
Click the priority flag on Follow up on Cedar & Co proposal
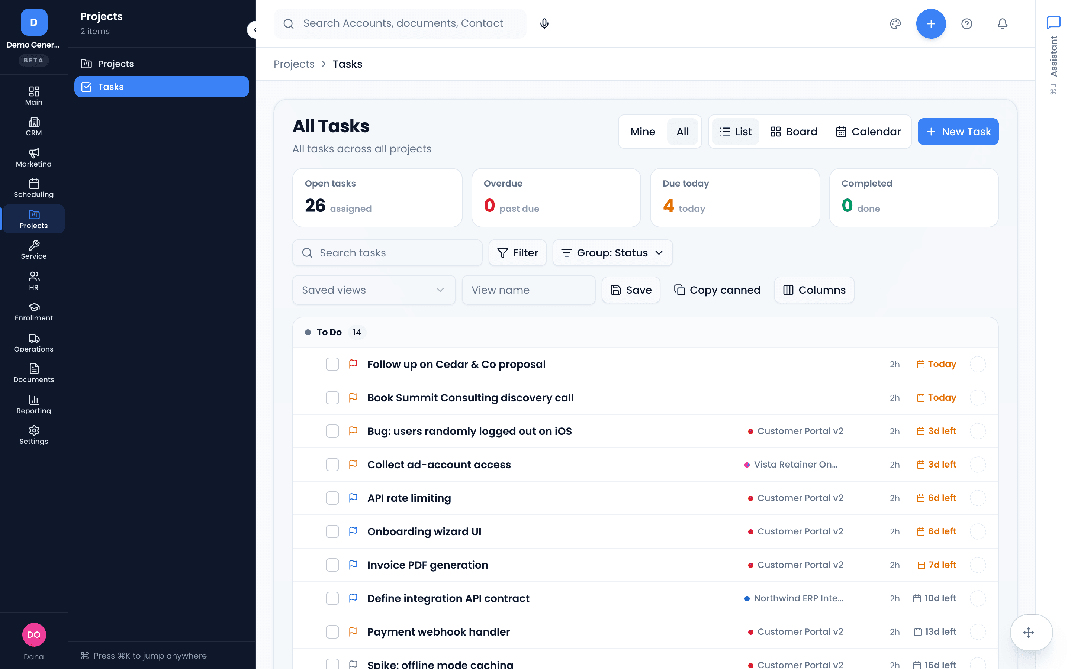pyautogui.click(x=353, y=364)
